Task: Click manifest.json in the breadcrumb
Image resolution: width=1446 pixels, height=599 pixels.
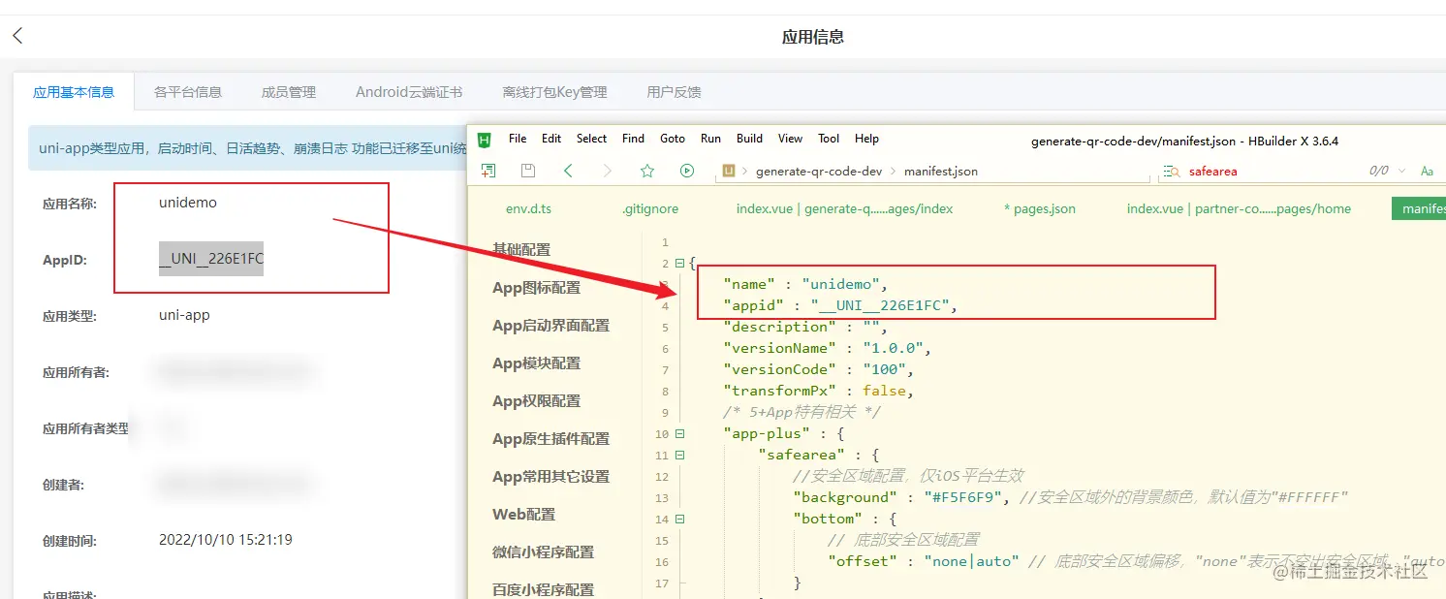Action: (x=941, y=171)
